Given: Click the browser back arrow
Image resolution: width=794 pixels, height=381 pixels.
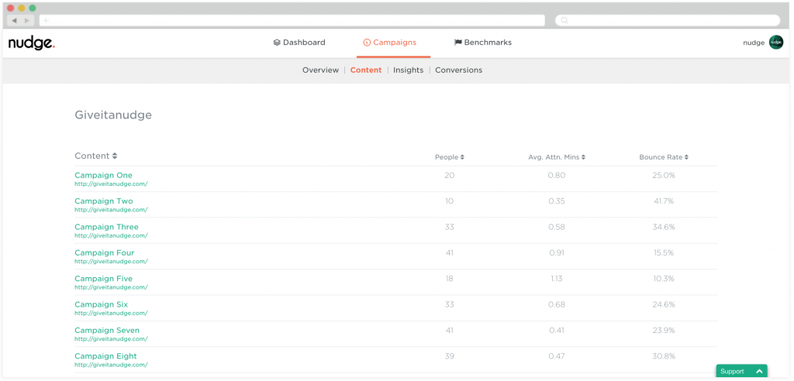Looking at the screenshot, I should click(x=14, y=20).
